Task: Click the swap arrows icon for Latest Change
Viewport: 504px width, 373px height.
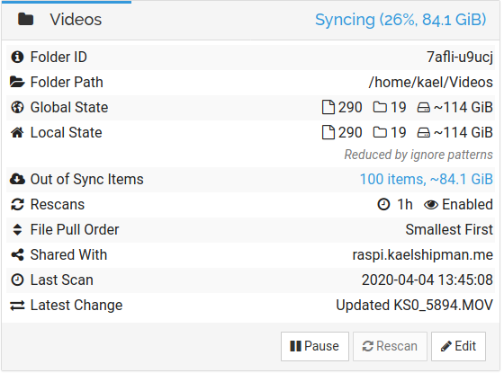Action: [17, 306]
